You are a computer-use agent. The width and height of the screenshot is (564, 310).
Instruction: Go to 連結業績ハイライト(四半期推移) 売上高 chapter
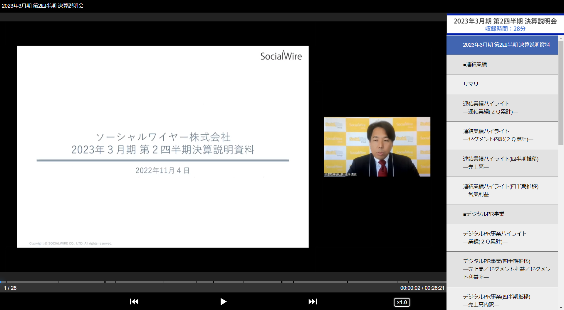point(502,163)
